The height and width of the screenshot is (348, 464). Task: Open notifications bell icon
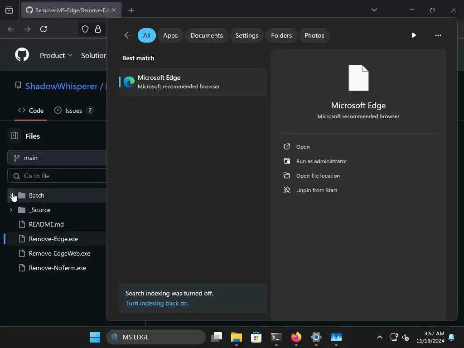(x=452, y=337)
